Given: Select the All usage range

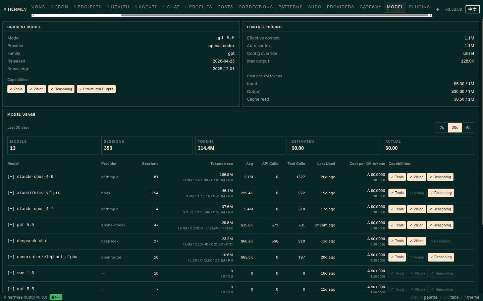Looking at the screenshot, I should pyautogui.click(x=468, y=127).
